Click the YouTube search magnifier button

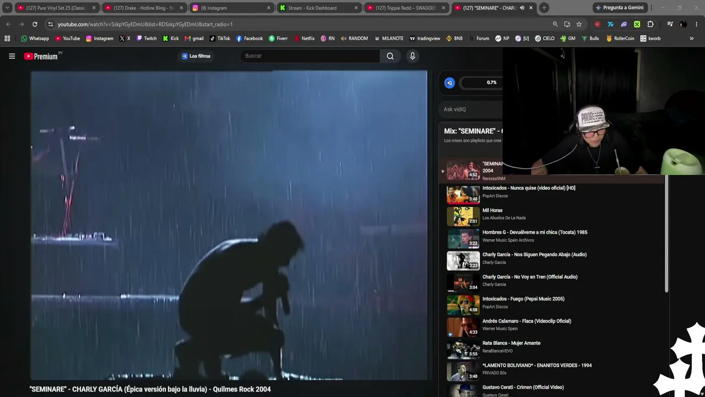click(390, 56)
